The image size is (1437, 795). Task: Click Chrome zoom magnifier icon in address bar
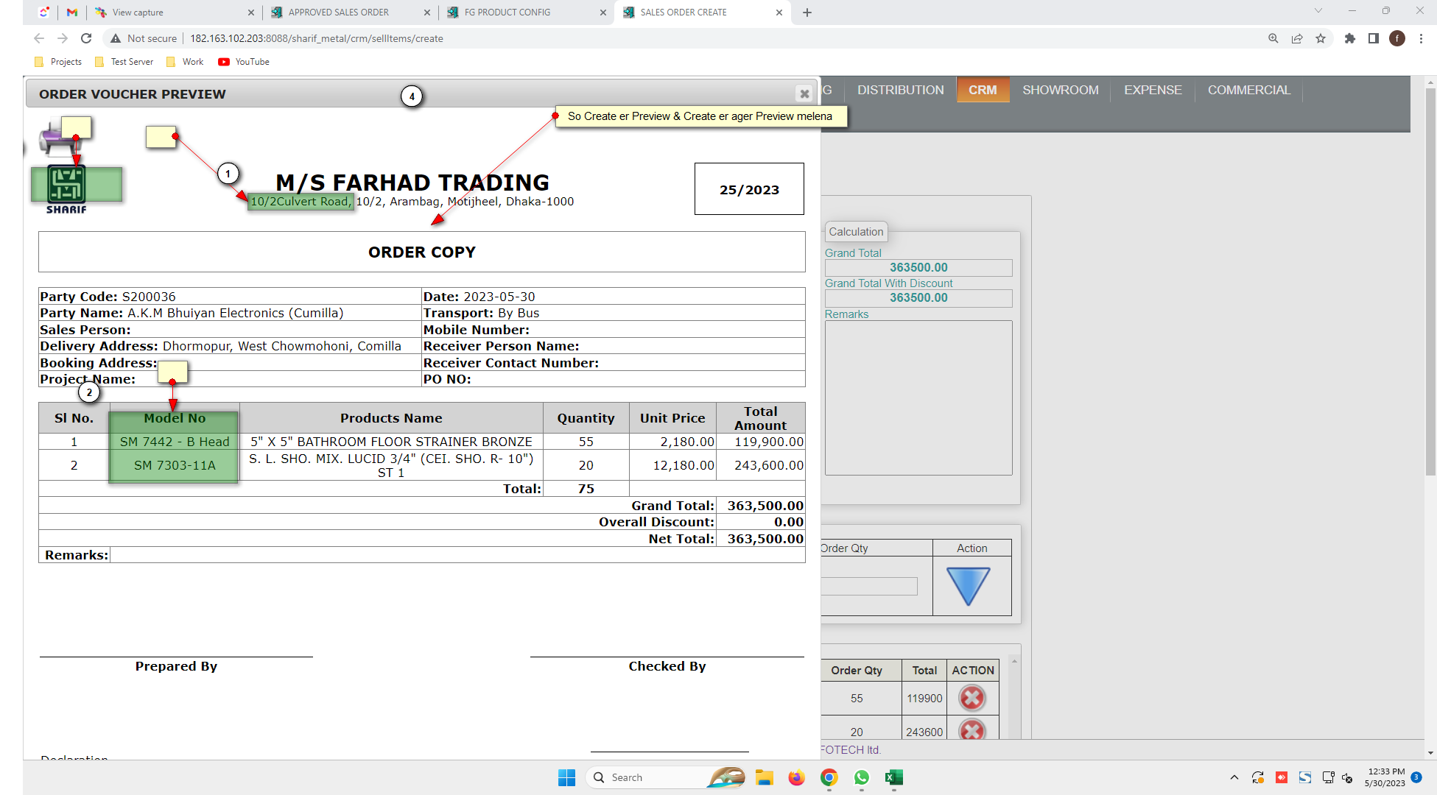(1273, 38)
